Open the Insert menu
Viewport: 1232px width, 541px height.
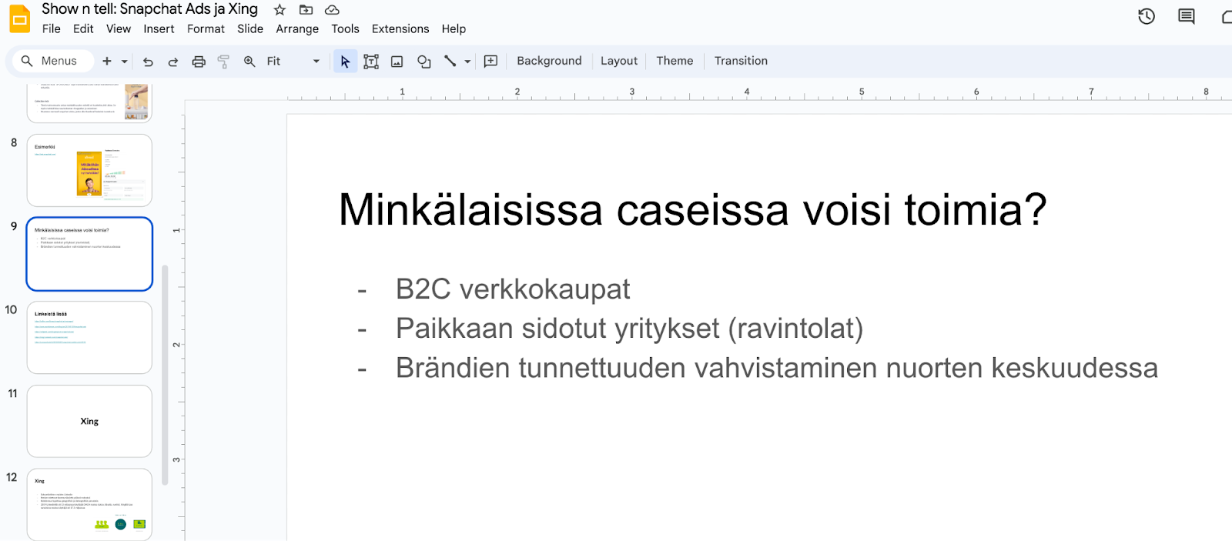(159, 29)
